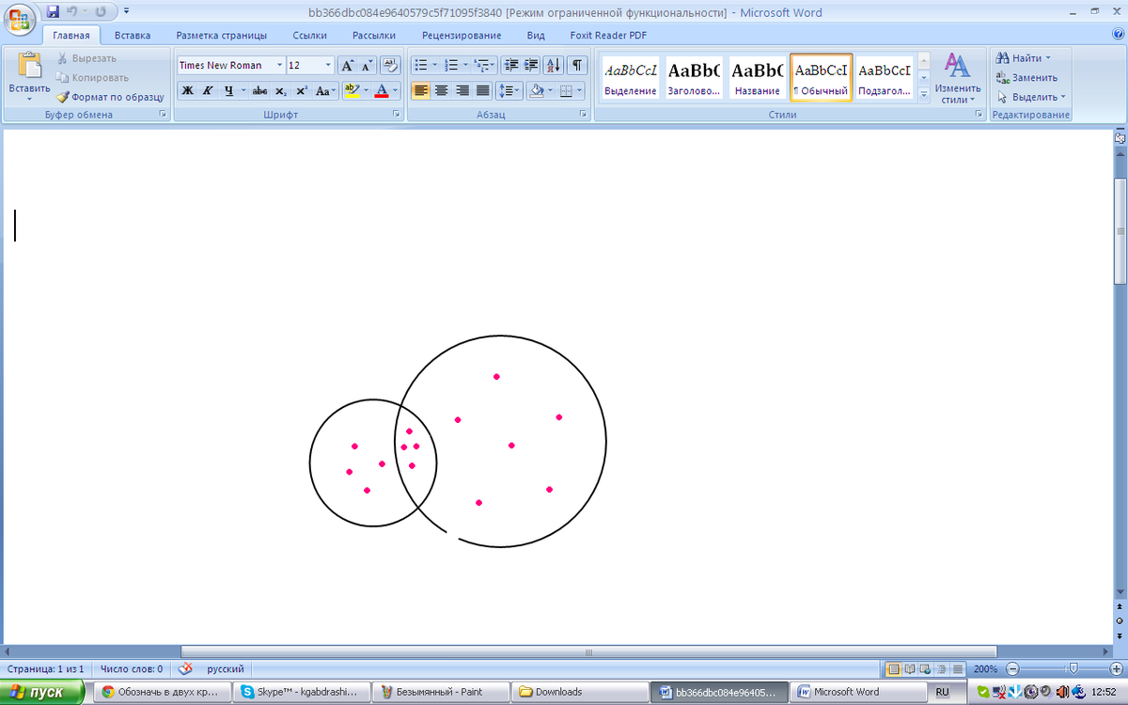Clear formatting with the eraser icon
Image resolution: width=1128 pixels, height=705 pixels.
coord(390,66)
